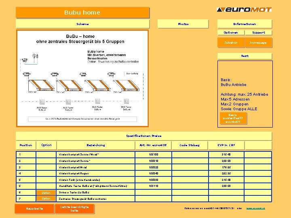Screen dimensions: 291x218
Task: Return to Hauptseite
Action: pos(34,209)
